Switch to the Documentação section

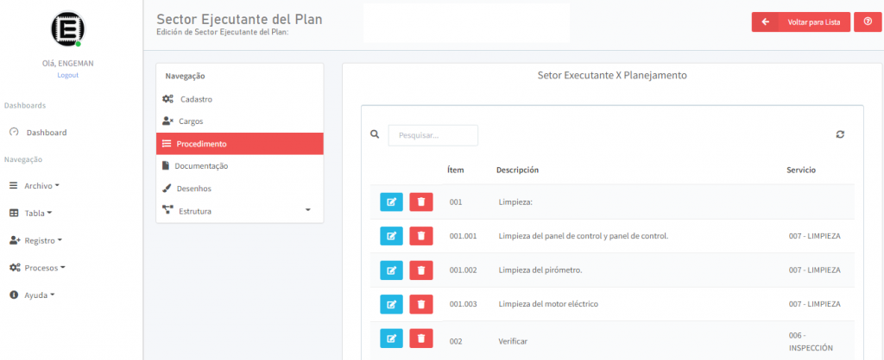coord(201,165)
